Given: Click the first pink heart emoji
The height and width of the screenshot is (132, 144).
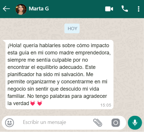Looking at the screenshot, I should click(x=33, y=103).
